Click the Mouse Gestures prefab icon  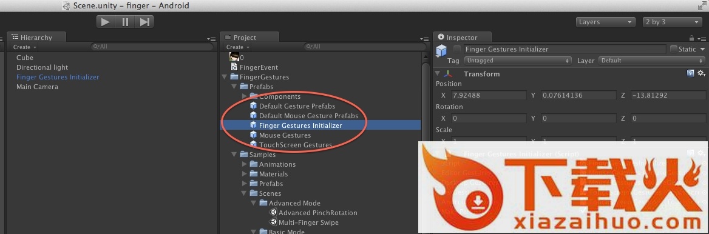pyautogui.click(x=253, y=135)
